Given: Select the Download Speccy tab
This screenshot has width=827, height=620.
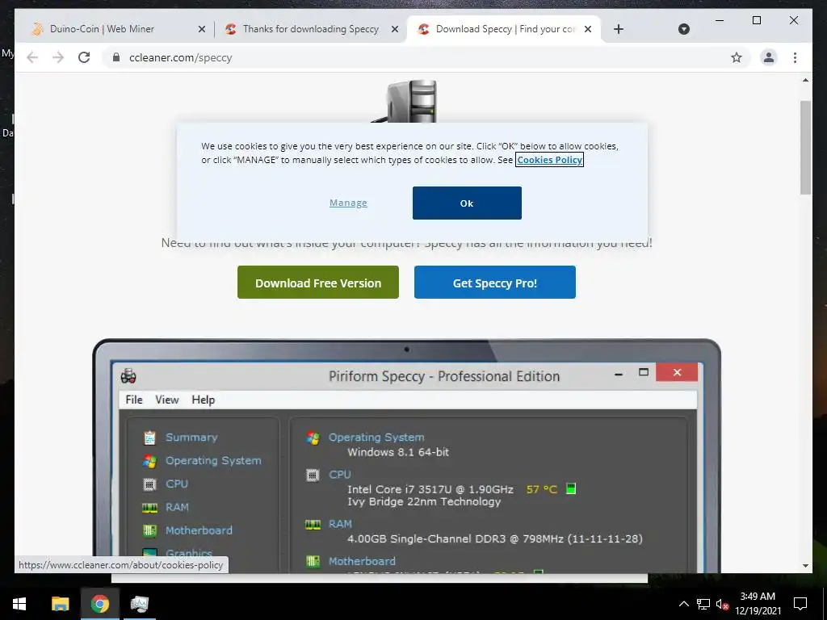Looking at the screenshot, I should 504,29.
